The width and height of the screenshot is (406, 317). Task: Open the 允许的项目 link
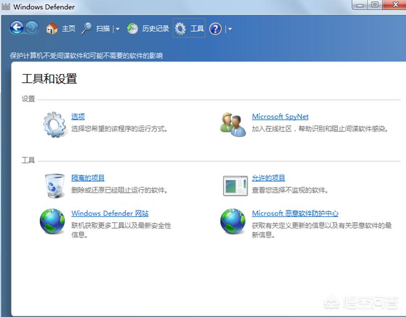pos(268,178)
